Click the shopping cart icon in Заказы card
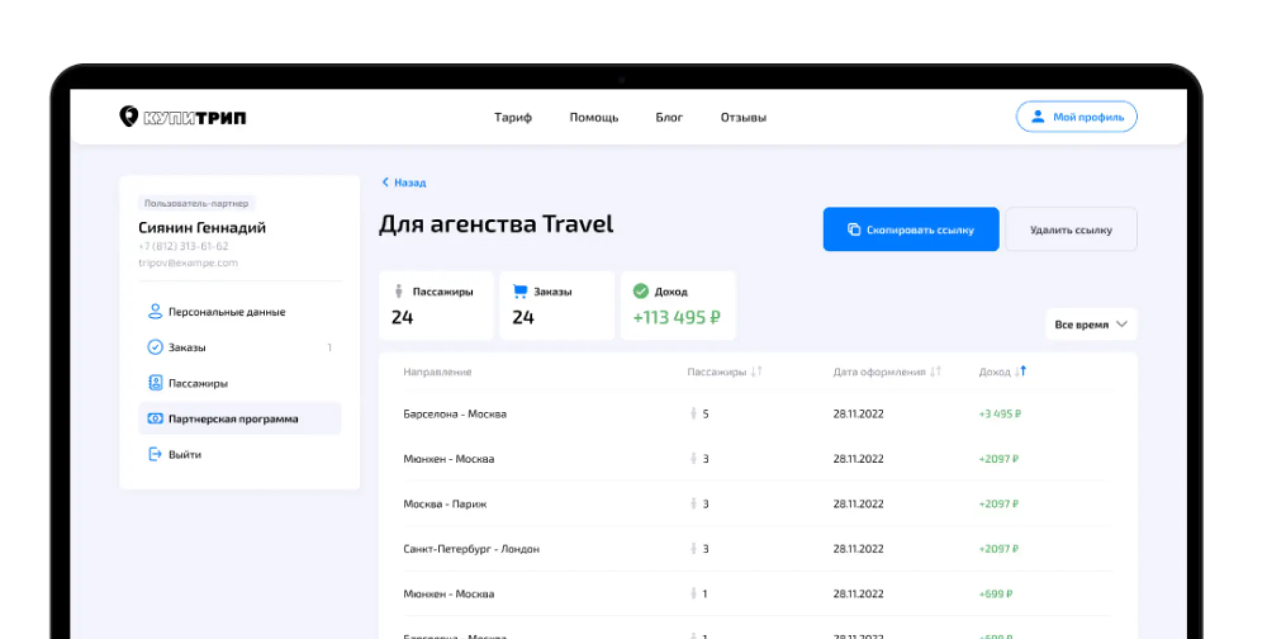 520,292
